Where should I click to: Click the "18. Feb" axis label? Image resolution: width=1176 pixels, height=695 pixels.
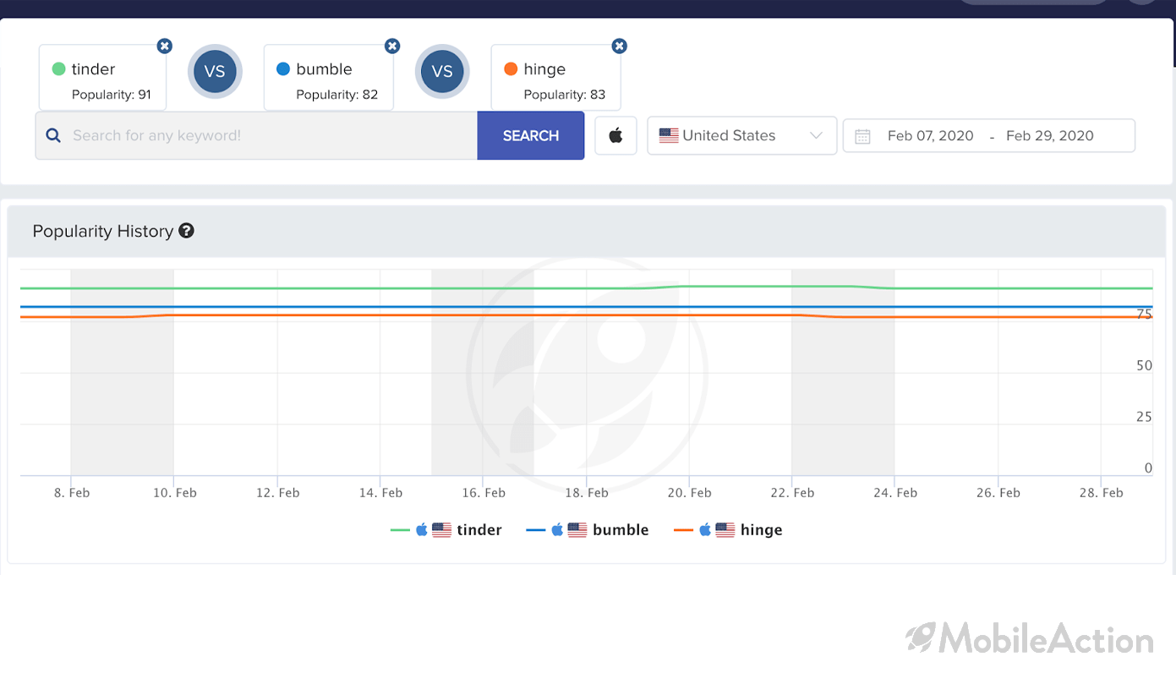coord(586,493)
